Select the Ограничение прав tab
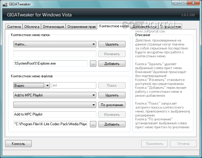The image size is (202, 158). tap(81, 27)
